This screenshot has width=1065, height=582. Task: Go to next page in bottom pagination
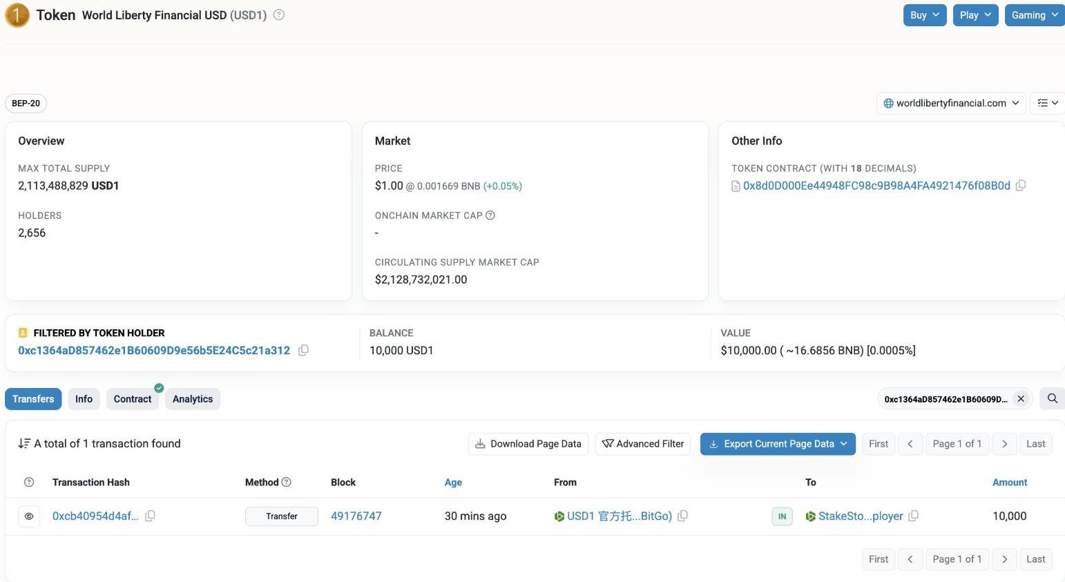tap(1005, 559)
